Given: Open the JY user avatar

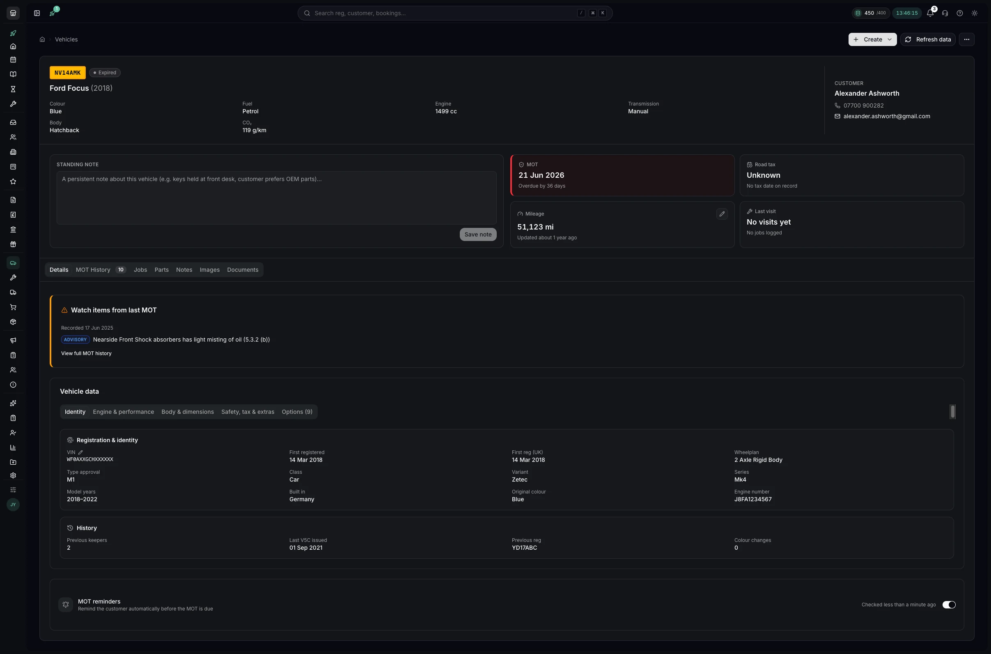Looking at the screenshot, I should pyautogui.click(x=13, y=505).
